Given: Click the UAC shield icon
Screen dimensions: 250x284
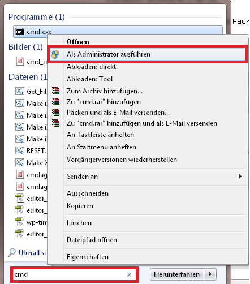Looking at the screenshot, I should (55, 54).
